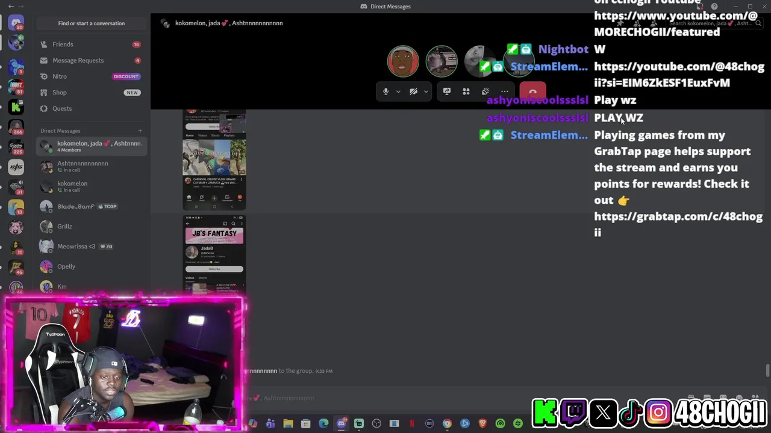Image resolution: width=771 pixels, height=433 pixels.
Task: Open DM with Ashtnnnnnnnnnnn
Action: coord(92,166)
